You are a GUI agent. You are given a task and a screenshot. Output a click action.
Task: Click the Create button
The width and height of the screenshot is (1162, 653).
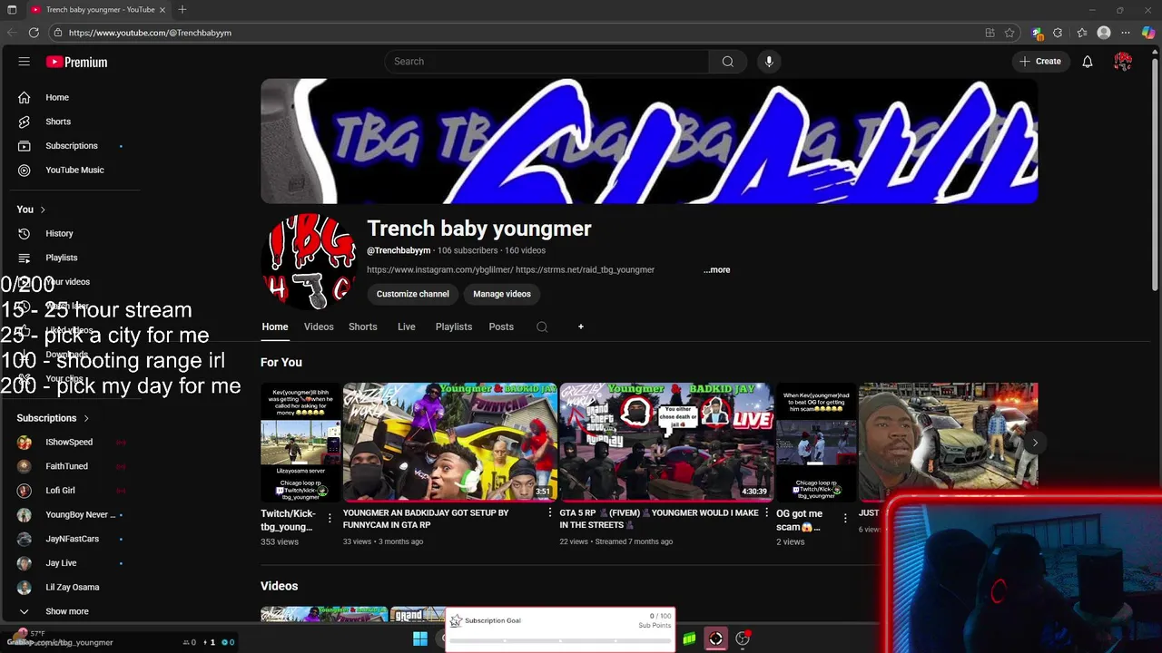click(x=1040, y=62)
